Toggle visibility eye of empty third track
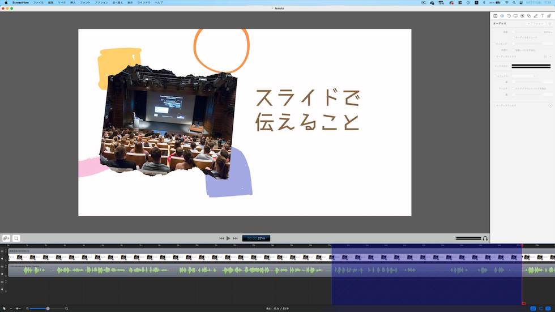This screenshot has width=555, height=312. [2, 282]
